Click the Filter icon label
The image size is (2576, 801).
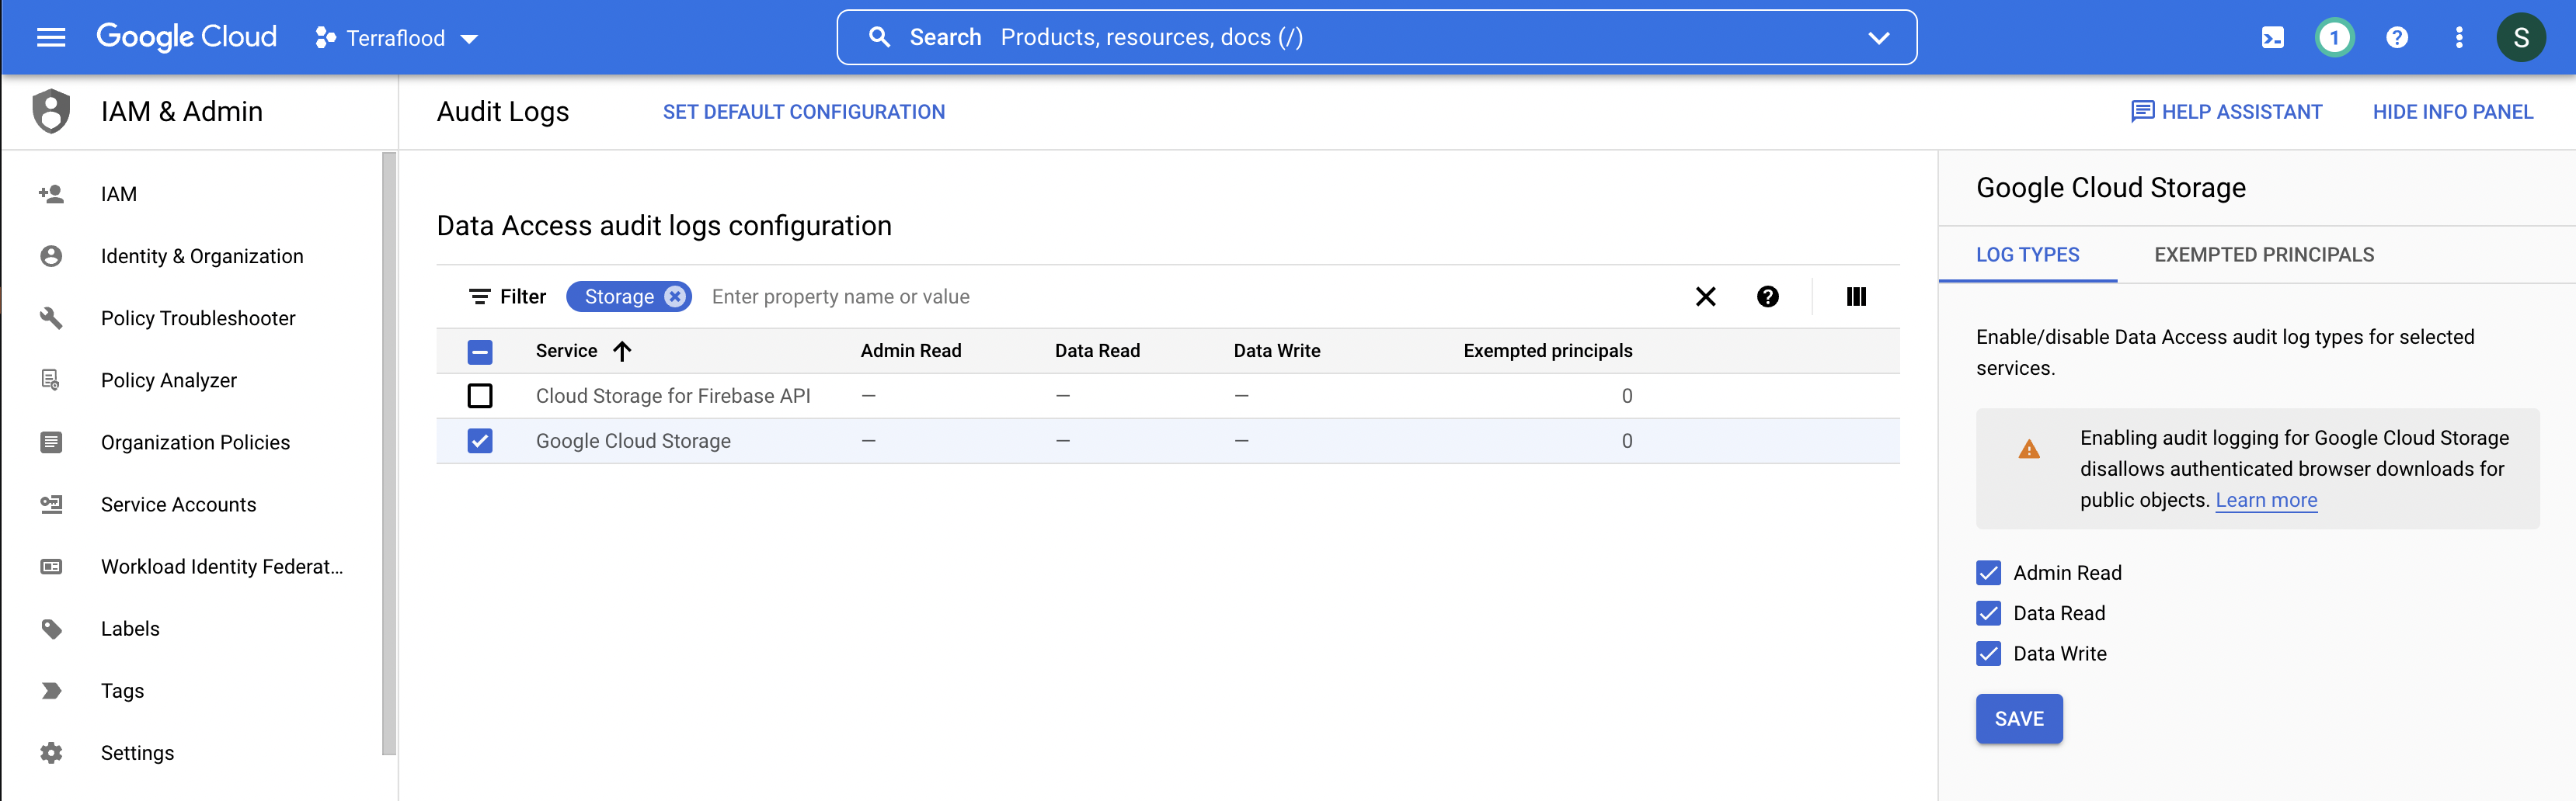click(x=507, y=296)
